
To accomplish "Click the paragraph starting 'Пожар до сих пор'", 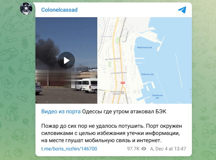I will [111, 133].
